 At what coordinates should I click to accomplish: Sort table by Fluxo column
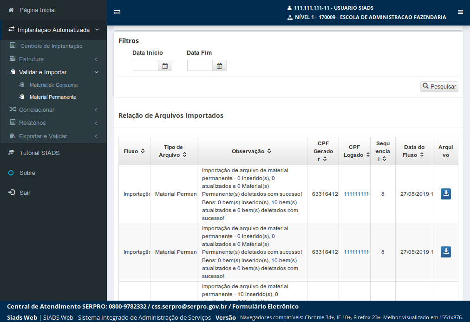pyautogui.click(x=143, y=151)
